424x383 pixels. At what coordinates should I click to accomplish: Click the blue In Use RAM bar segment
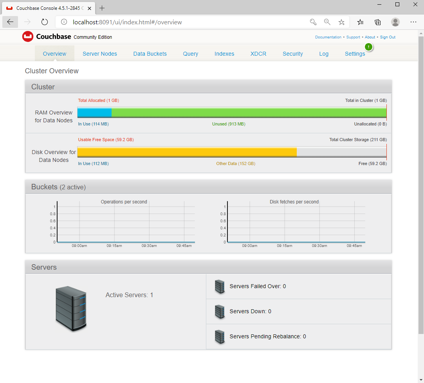pyautogui.click(x=94, y=113)
